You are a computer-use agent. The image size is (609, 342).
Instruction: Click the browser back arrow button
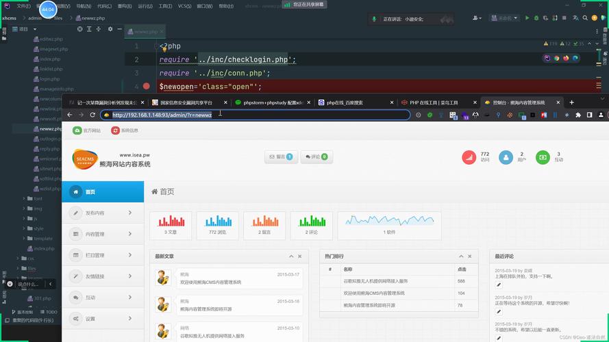(70, 115)
